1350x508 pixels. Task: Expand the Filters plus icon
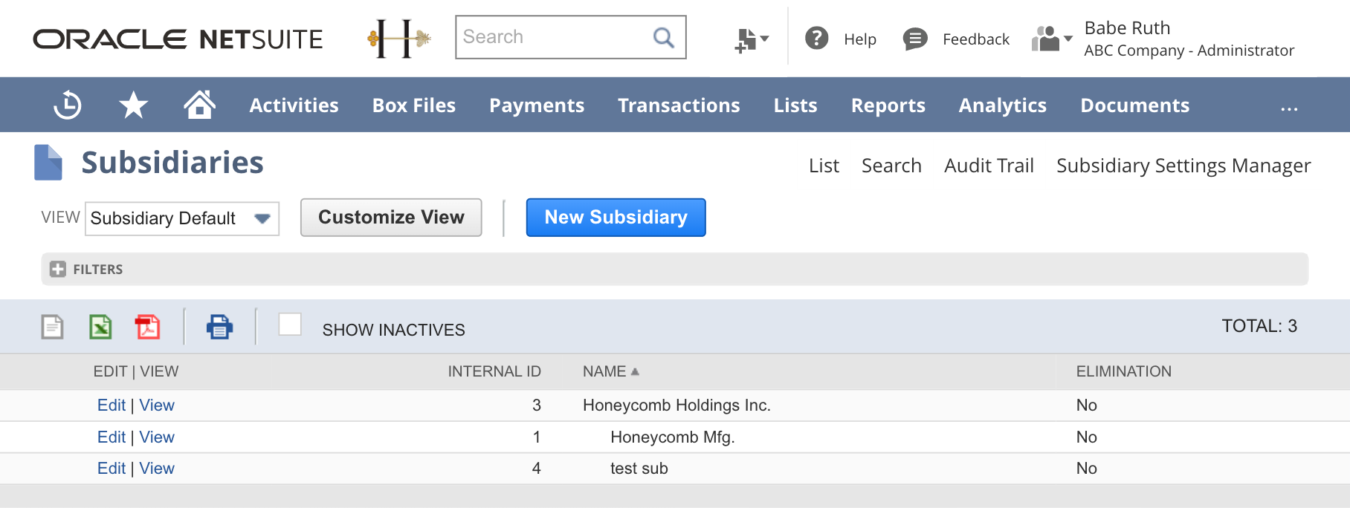[x=58, y=269]
